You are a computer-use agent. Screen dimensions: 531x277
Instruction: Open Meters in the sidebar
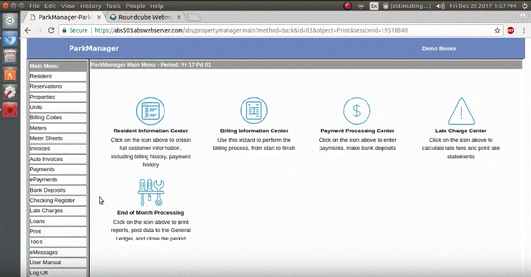pyautogui.click(x=58, y=128)
